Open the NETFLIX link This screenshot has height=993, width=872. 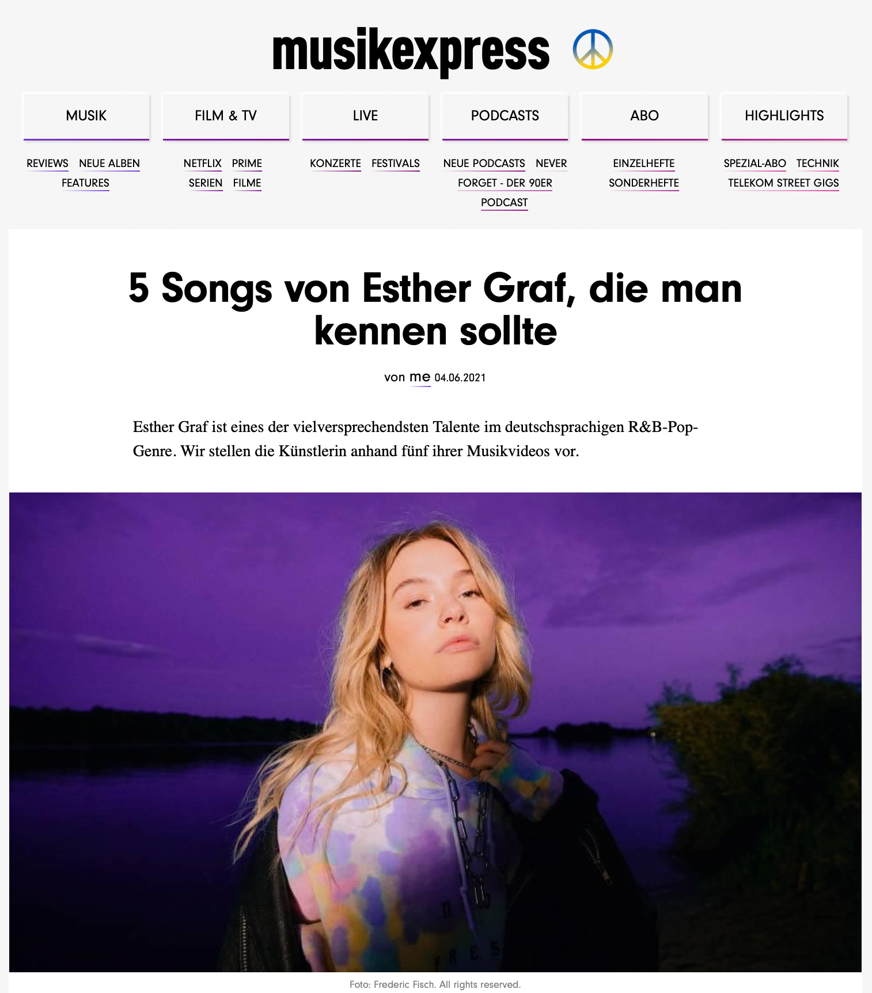pyautogui.click(x=203, y=164)
